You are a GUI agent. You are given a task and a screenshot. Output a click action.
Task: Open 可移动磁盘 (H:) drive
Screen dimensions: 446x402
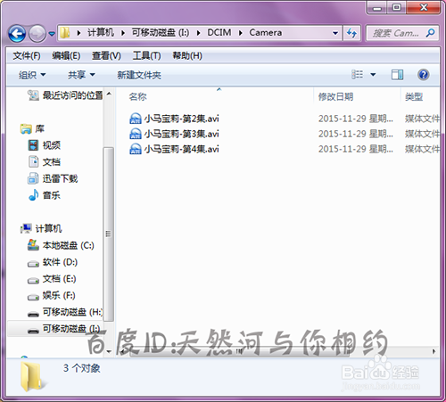72,312
